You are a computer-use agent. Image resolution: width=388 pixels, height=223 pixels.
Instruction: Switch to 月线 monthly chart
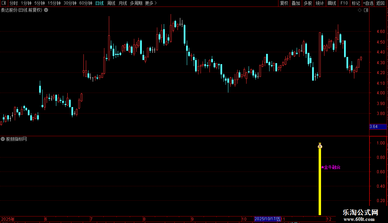(x=123, y=3)
